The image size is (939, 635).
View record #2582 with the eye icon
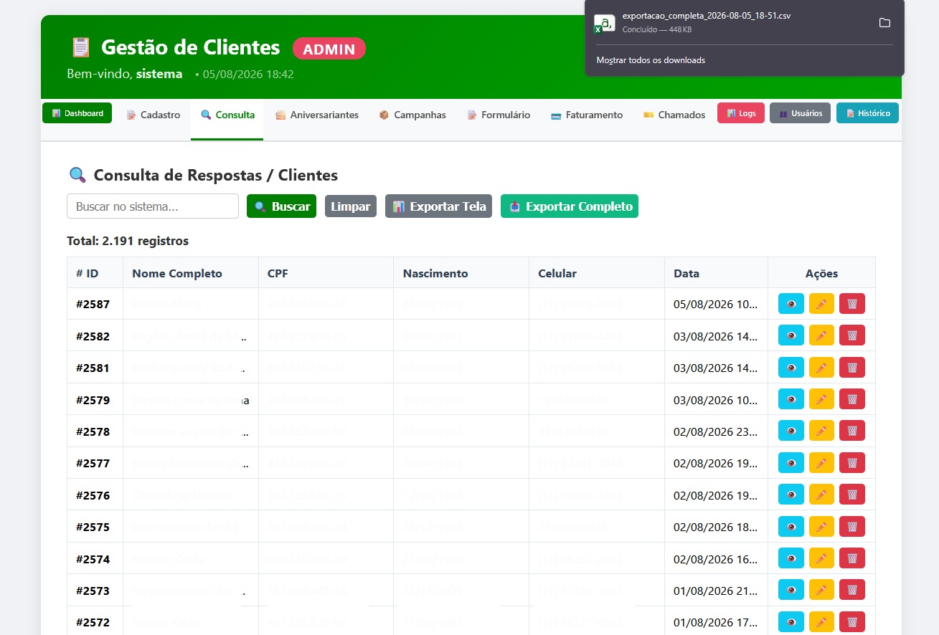791,335
